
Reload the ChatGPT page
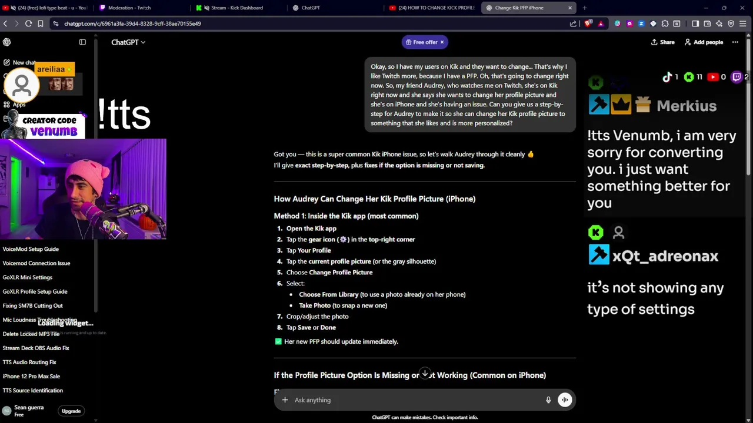pos(28,23)
